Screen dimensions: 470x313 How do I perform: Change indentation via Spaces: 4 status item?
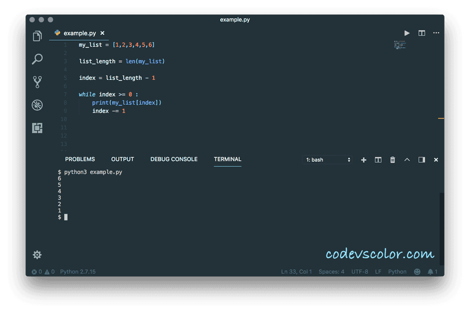tap(331, 271)
